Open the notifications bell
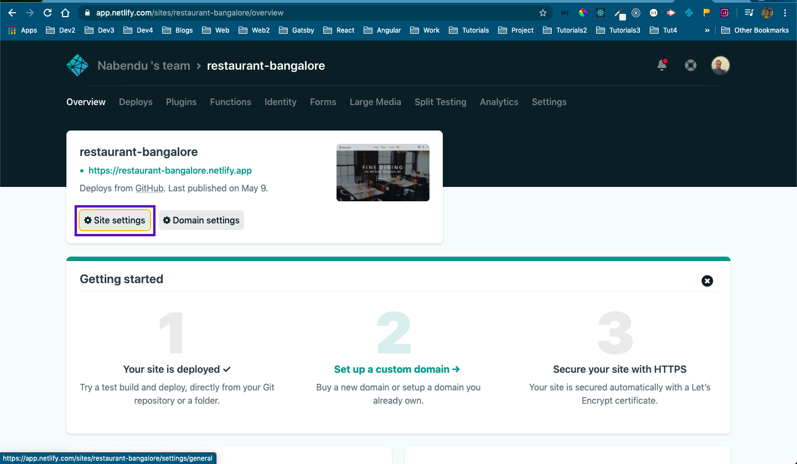Image resolution: width=797 pixels, height=464 pixels. point(662,65)
